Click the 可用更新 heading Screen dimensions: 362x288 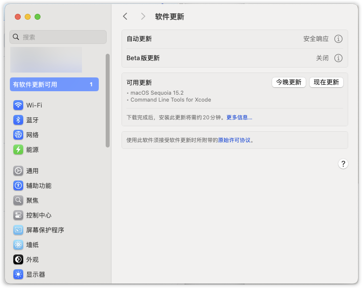click(139, 82)
